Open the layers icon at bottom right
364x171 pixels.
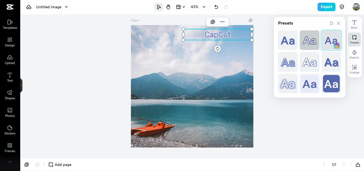click(x=358, y=164)
